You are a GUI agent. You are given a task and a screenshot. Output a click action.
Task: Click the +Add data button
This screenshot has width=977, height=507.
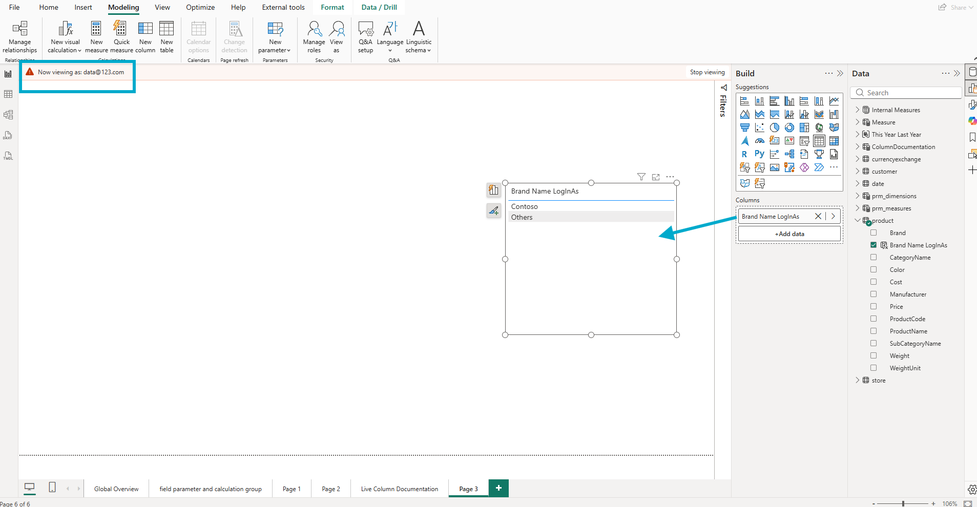[x=789, y=234]
